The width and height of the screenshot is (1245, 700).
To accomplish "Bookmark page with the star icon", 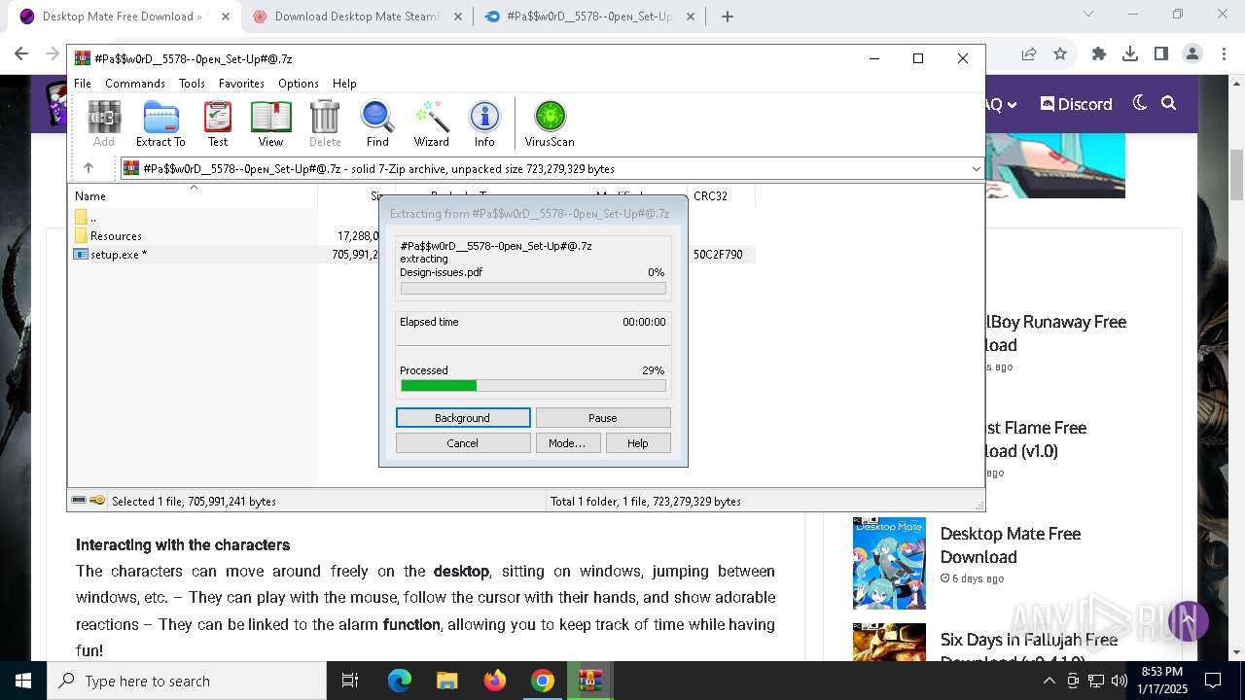I will click(x=1060, y=54).
